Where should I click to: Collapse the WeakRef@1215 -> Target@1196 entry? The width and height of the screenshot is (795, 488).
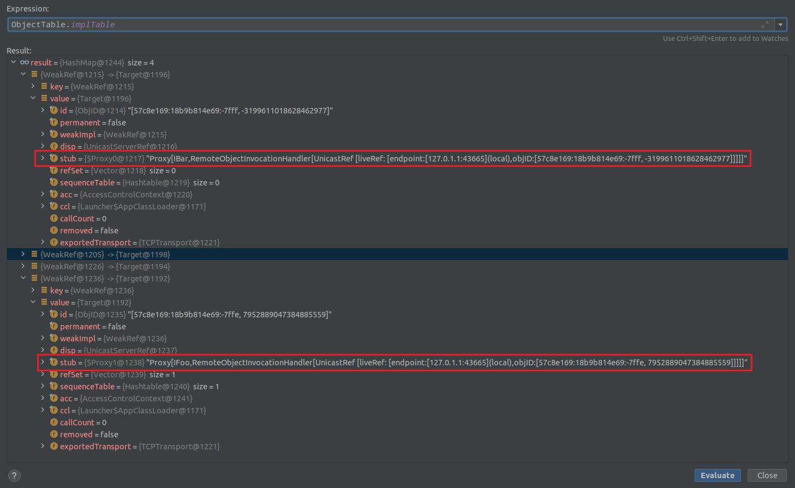(23, 74)
